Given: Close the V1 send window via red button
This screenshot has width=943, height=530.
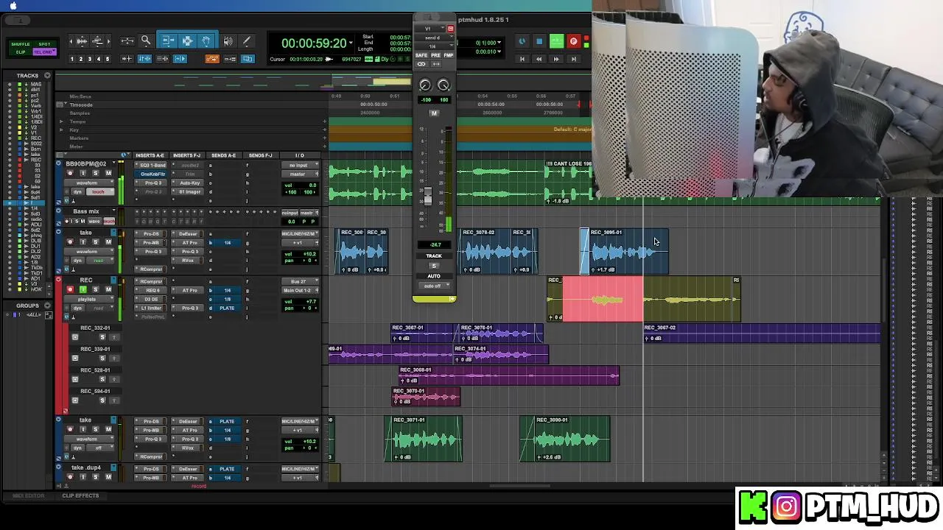Looking at the screenshot, I should 450,29.
